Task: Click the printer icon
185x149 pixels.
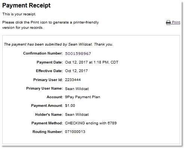Action: click(168, 22)
